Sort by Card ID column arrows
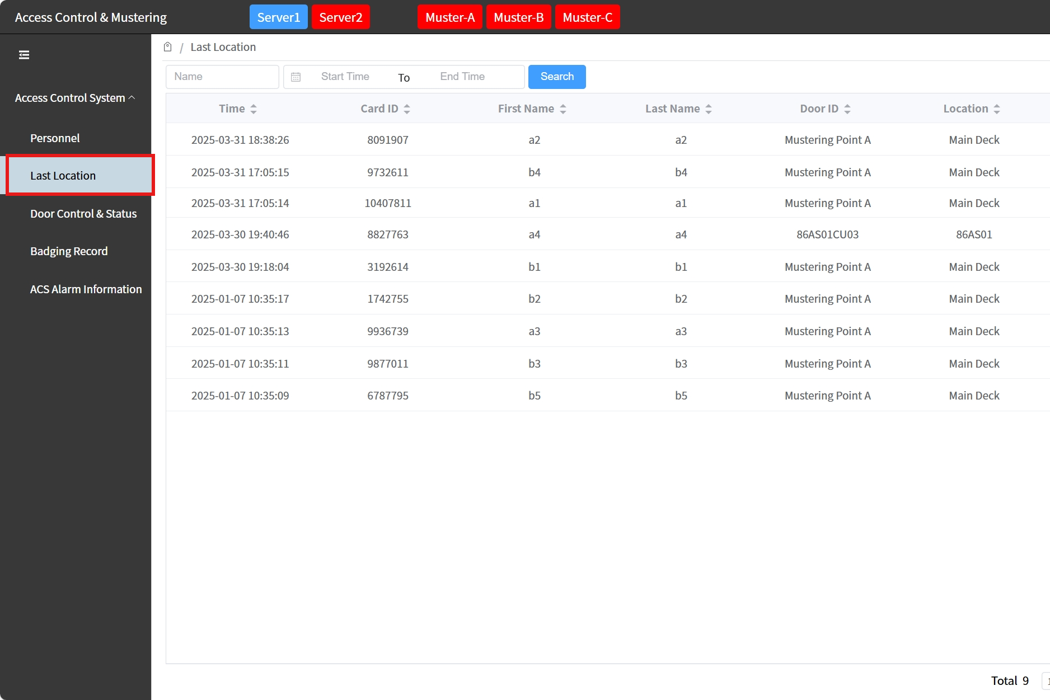Viewport: 1050px width, 700px height. pos(407,109)
